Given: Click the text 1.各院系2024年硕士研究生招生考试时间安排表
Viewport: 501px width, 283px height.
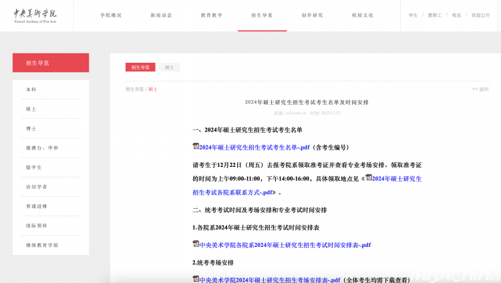Looking at the screenshot, I should click(256, 228).
